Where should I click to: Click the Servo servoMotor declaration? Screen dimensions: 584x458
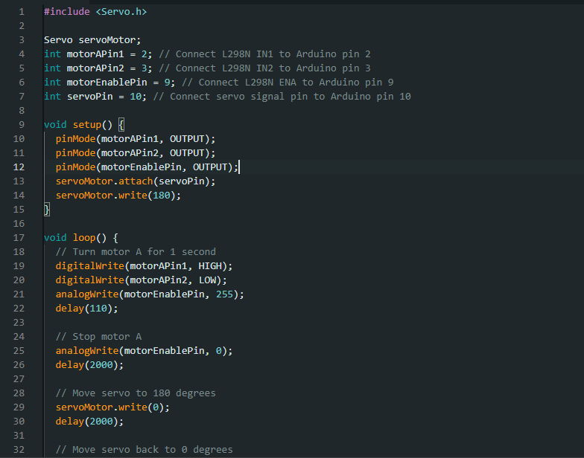[92, 40]
